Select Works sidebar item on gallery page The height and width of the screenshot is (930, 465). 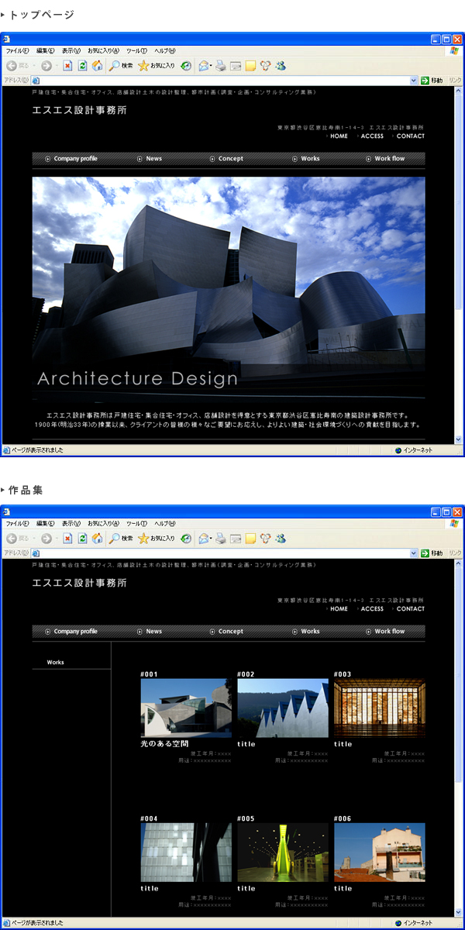pos(56,663)
